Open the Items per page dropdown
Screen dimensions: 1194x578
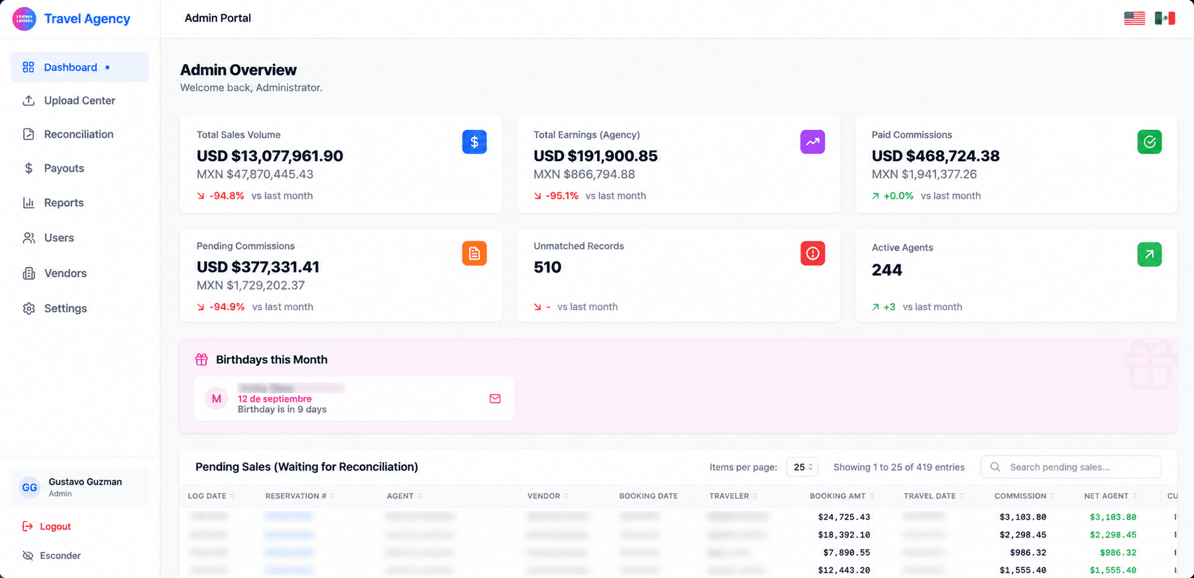pos(802,467)
